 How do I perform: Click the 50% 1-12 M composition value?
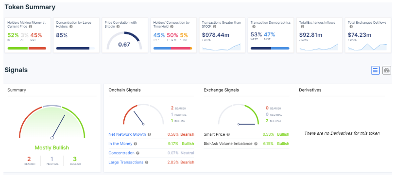click(172, 35)
